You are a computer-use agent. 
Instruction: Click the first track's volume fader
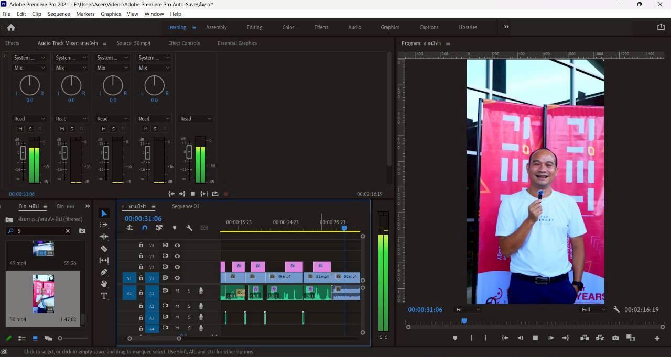23,153
